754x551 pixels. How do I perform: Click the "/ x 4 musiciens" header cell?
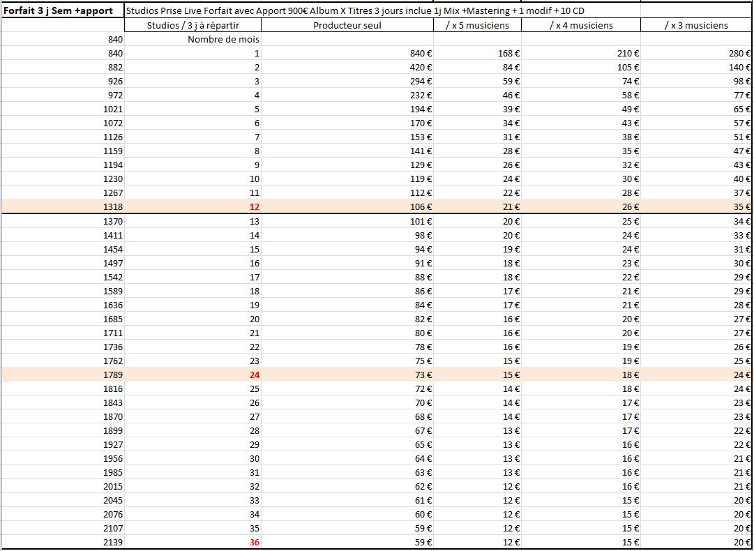[x=580, y=25]
